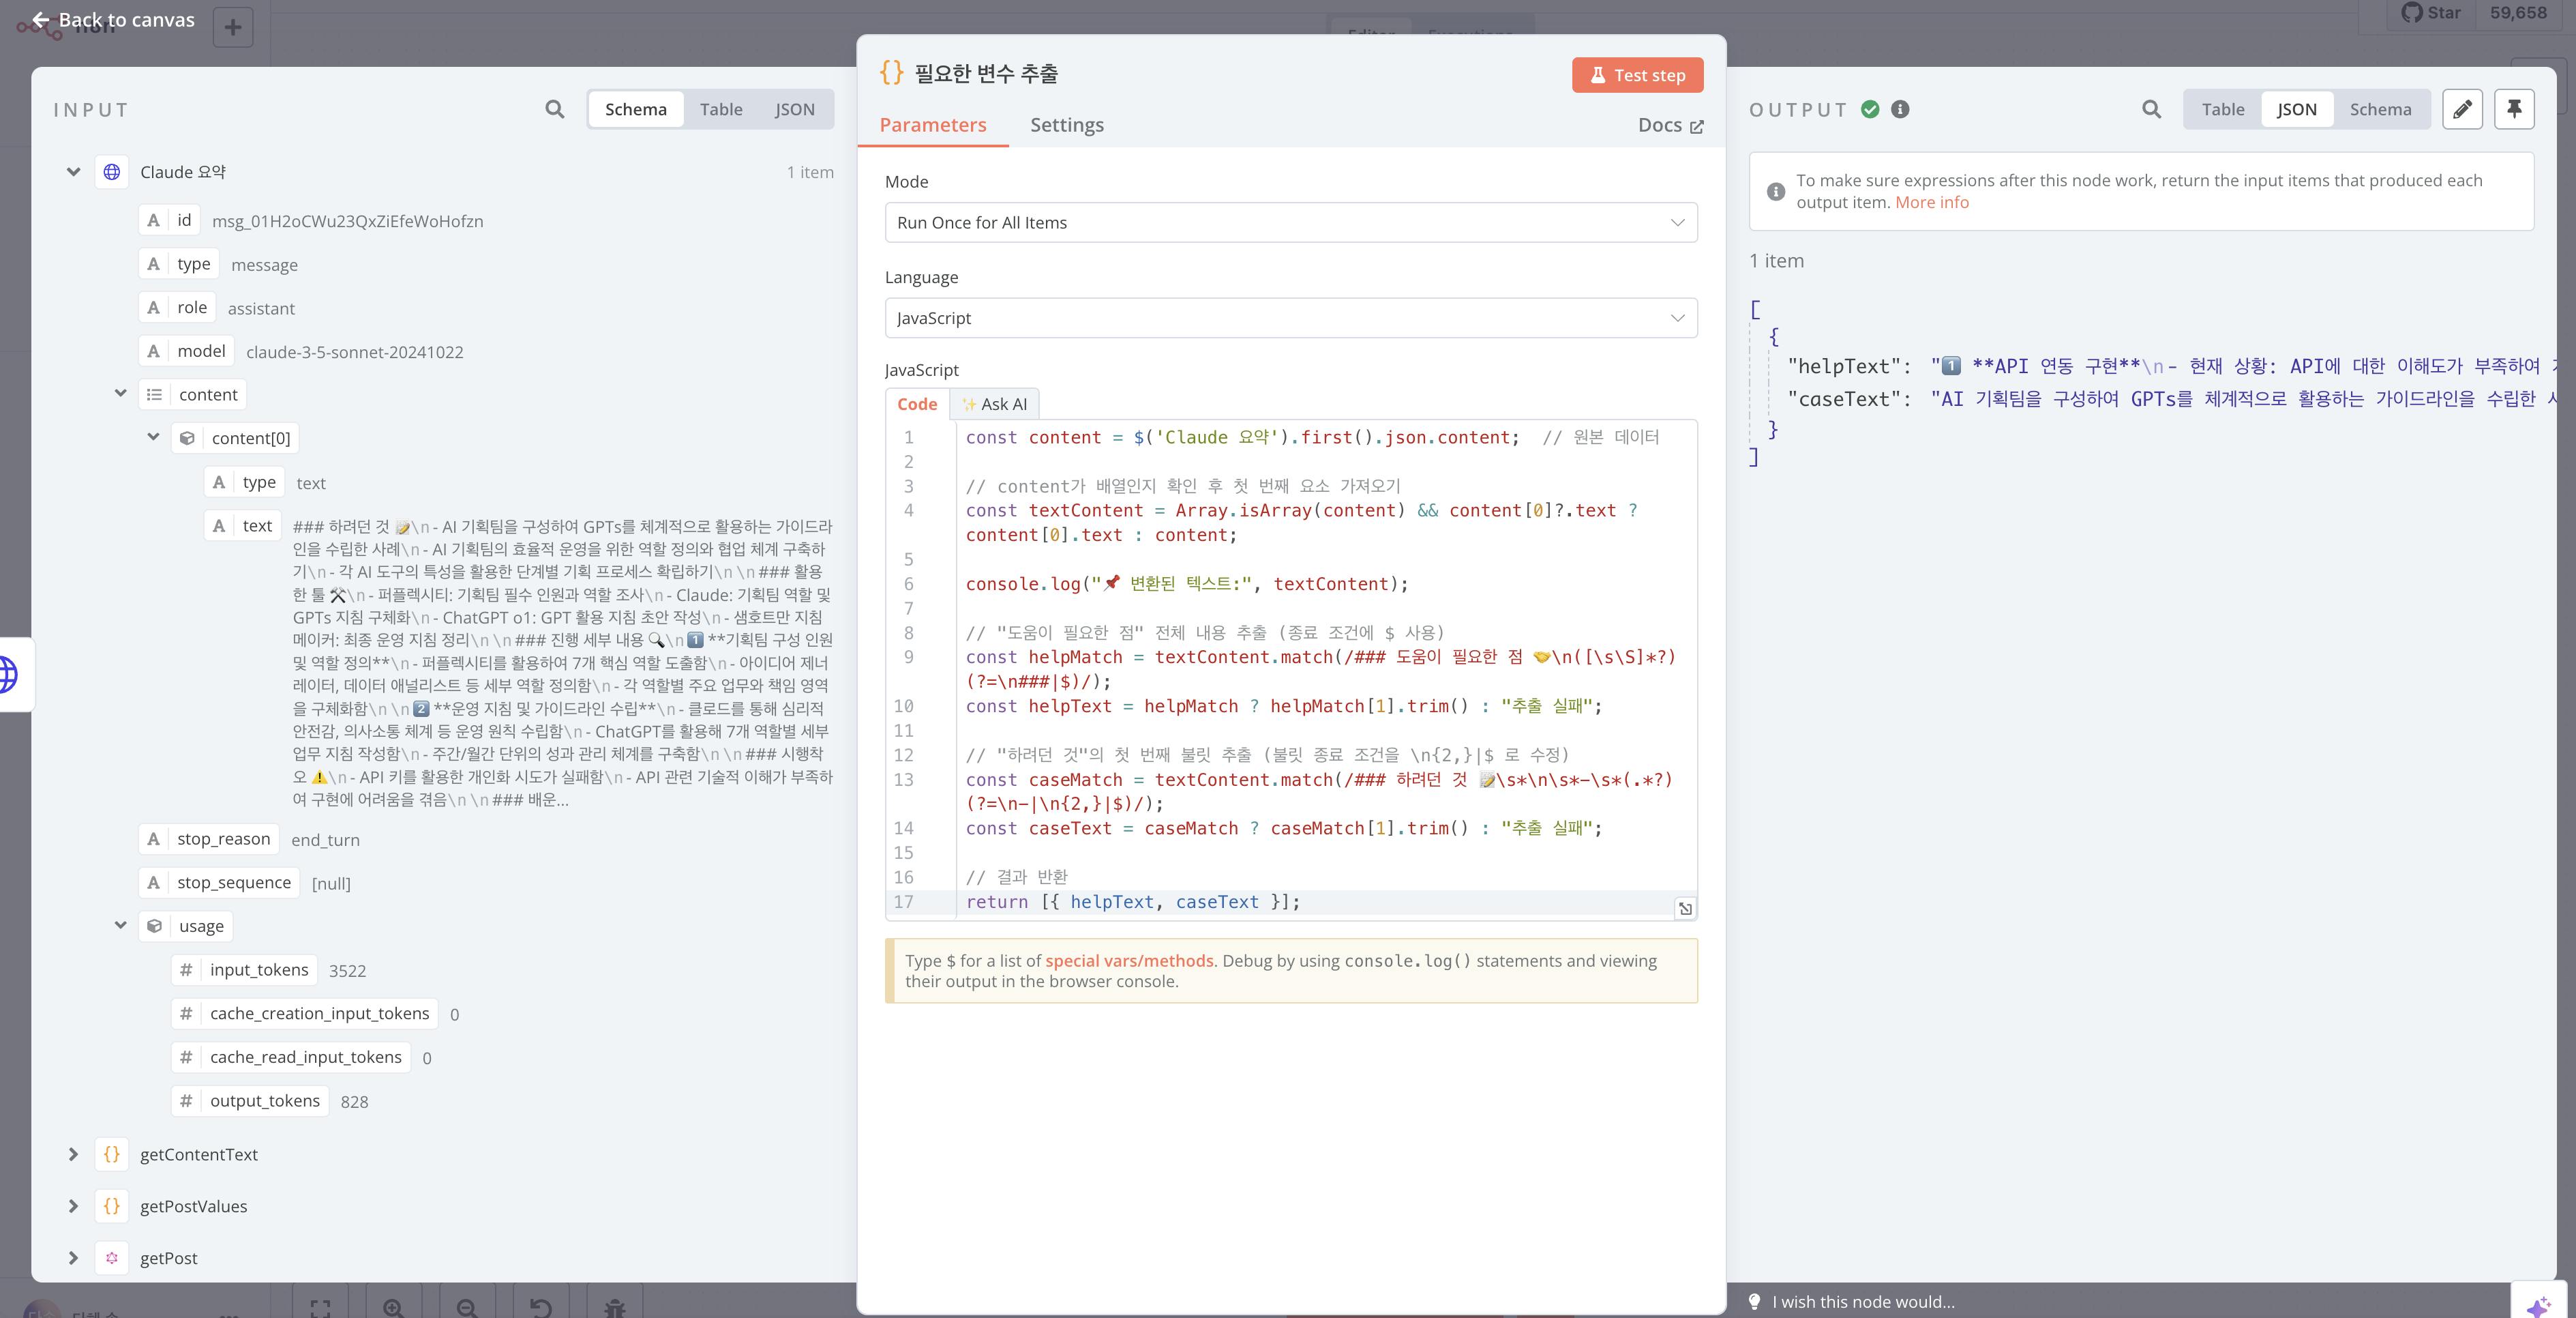Open the Language dropdown
This screenshot has width=2576, height=1318.
click(1290, 318)
